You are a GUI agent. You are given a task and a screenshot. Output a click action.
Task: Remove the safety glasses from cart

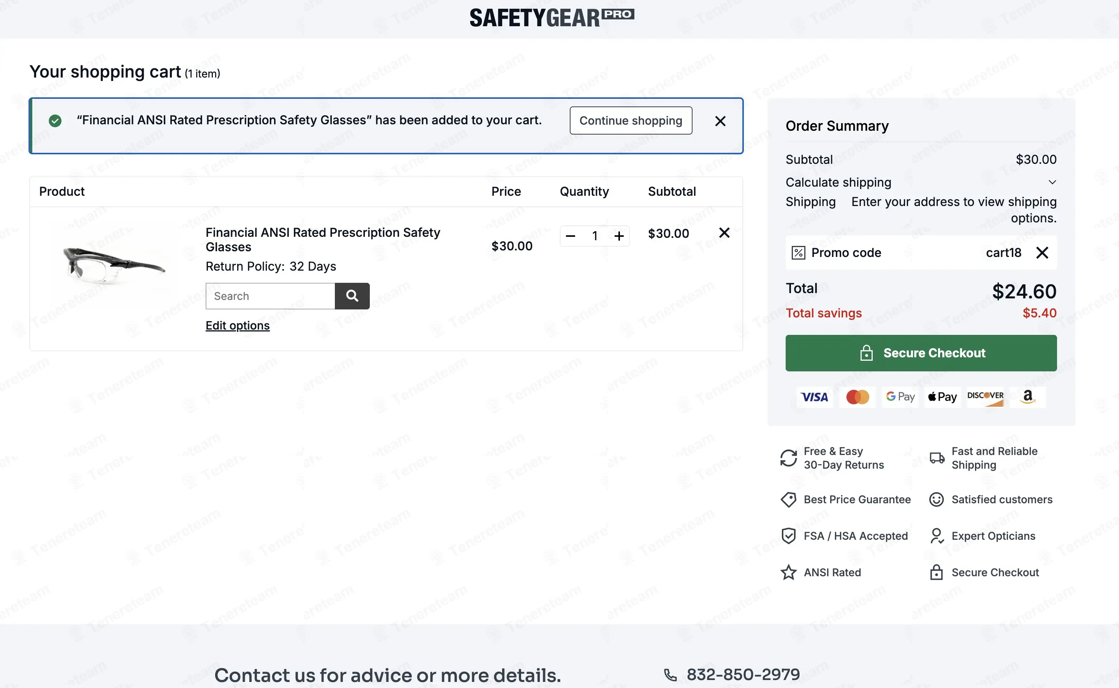pyautogui.click(x=724, y=233)
